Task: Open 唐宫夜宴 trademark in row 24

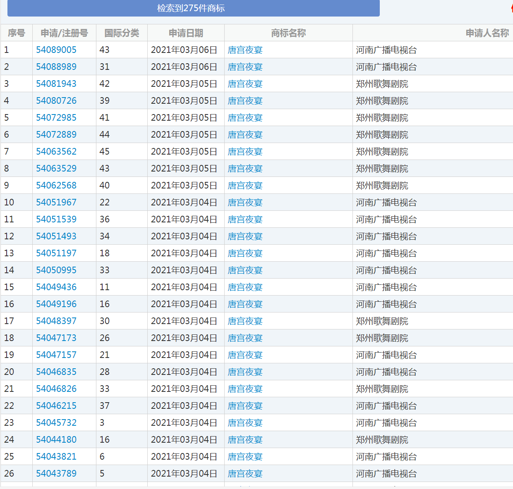Action: pos(245,440)
